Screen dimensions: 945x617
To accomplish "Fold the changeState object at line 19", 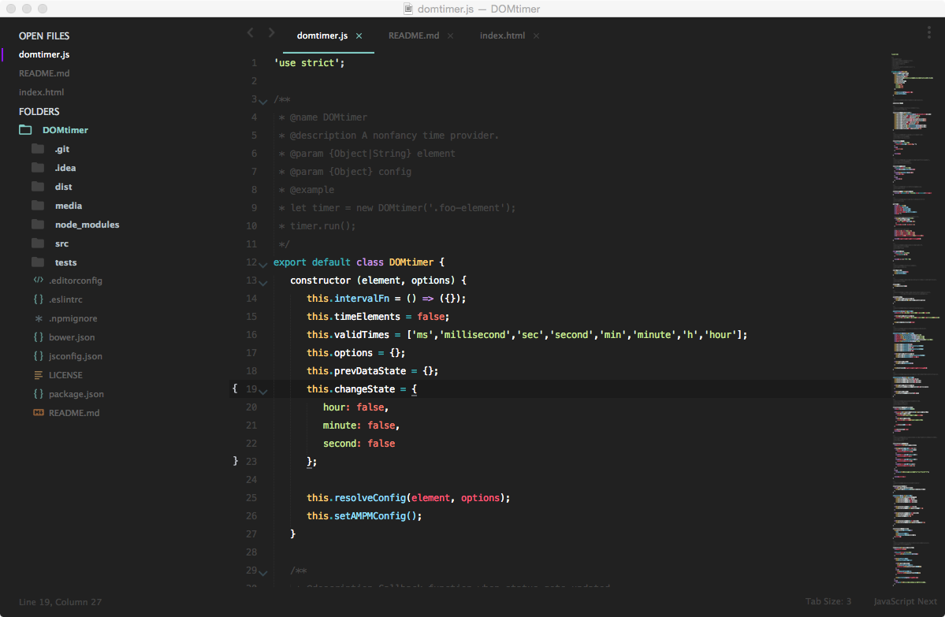I will [263, 391].
